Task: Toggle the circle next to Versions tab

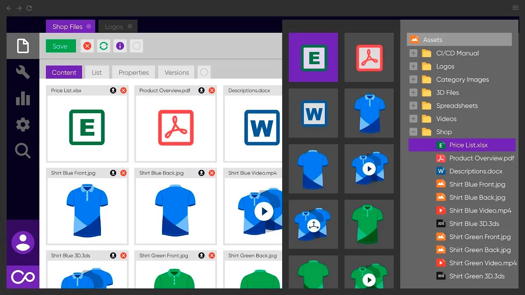Action: [204, 72]
